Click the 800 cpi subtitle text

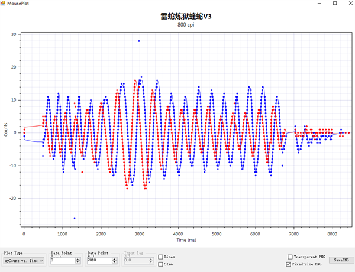(x=186, y=25)
